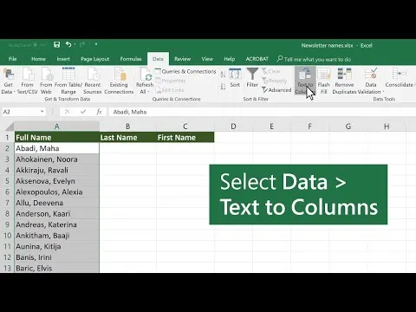
Task: Open the File tab
Action: [13, 59]
